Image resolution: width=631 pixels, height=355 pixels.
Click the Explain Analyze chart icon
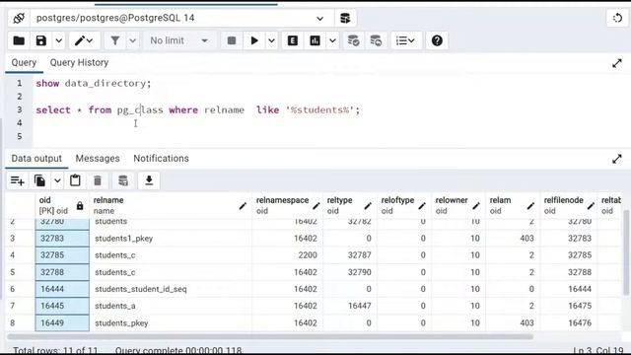tap(315, 40)
